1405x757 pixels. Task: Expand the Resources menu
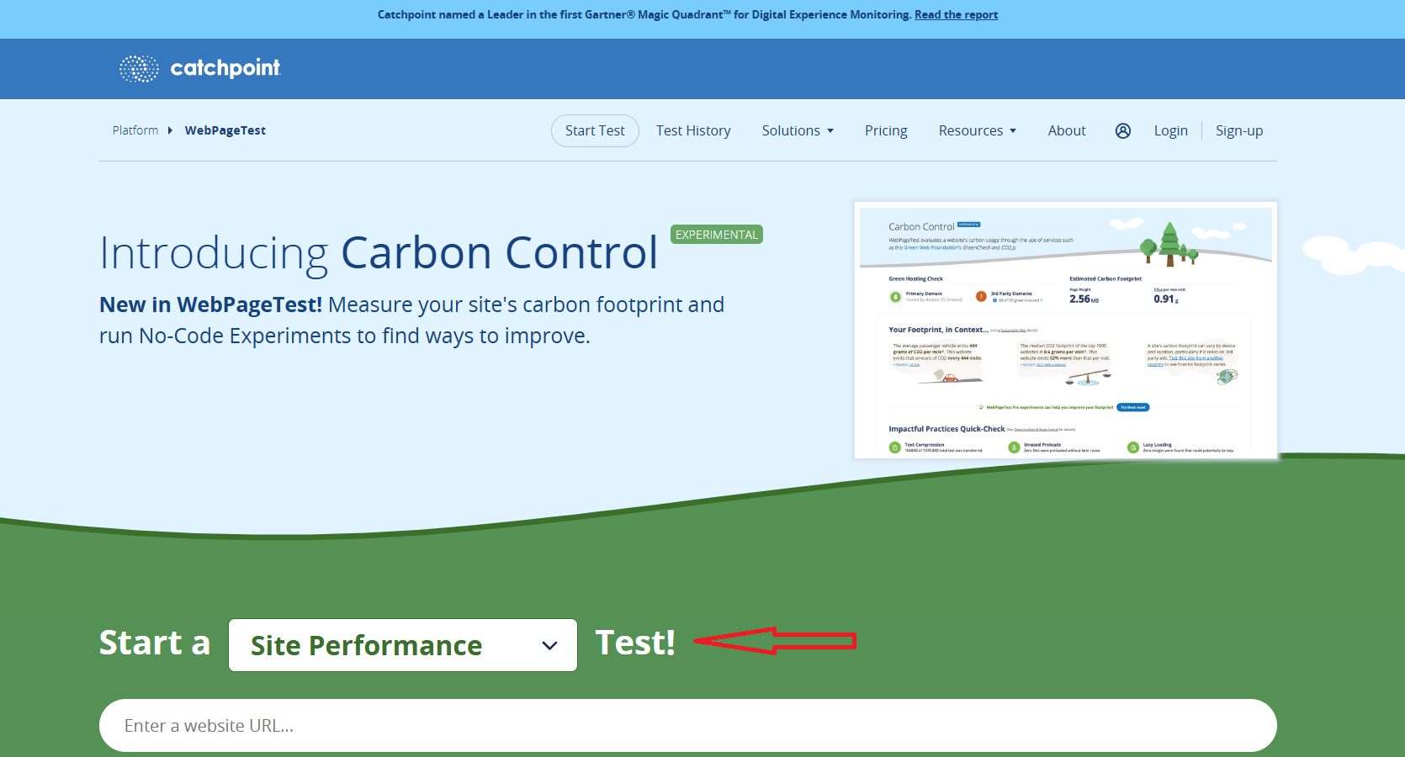pyautogui.click(x=977, y=130)
